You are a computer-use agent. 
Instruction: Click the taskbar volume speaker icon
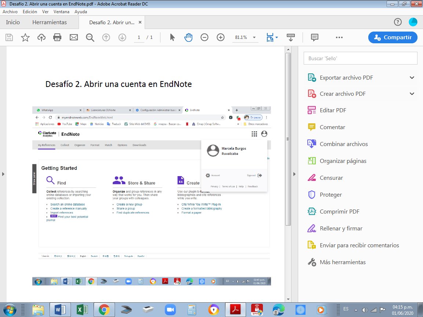365,310
